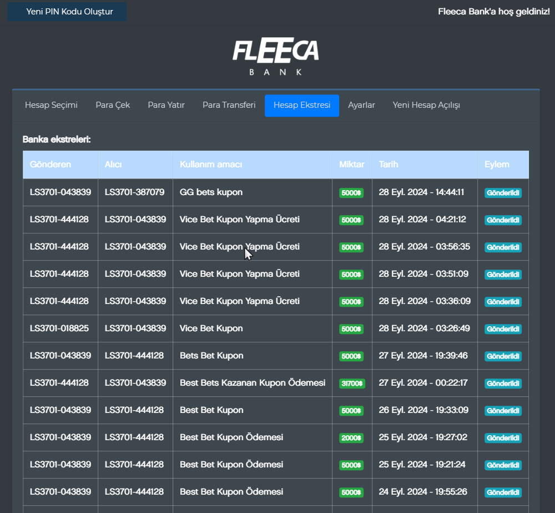Click the 31700$ amount badge
The height and width of the screenshot is (513, 555).
click(352, 383)
